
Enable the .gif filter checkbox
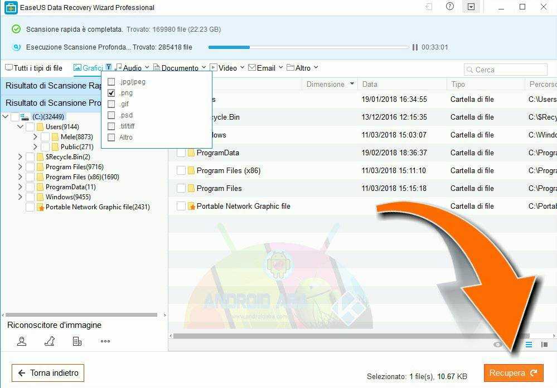tap(111, 104)
